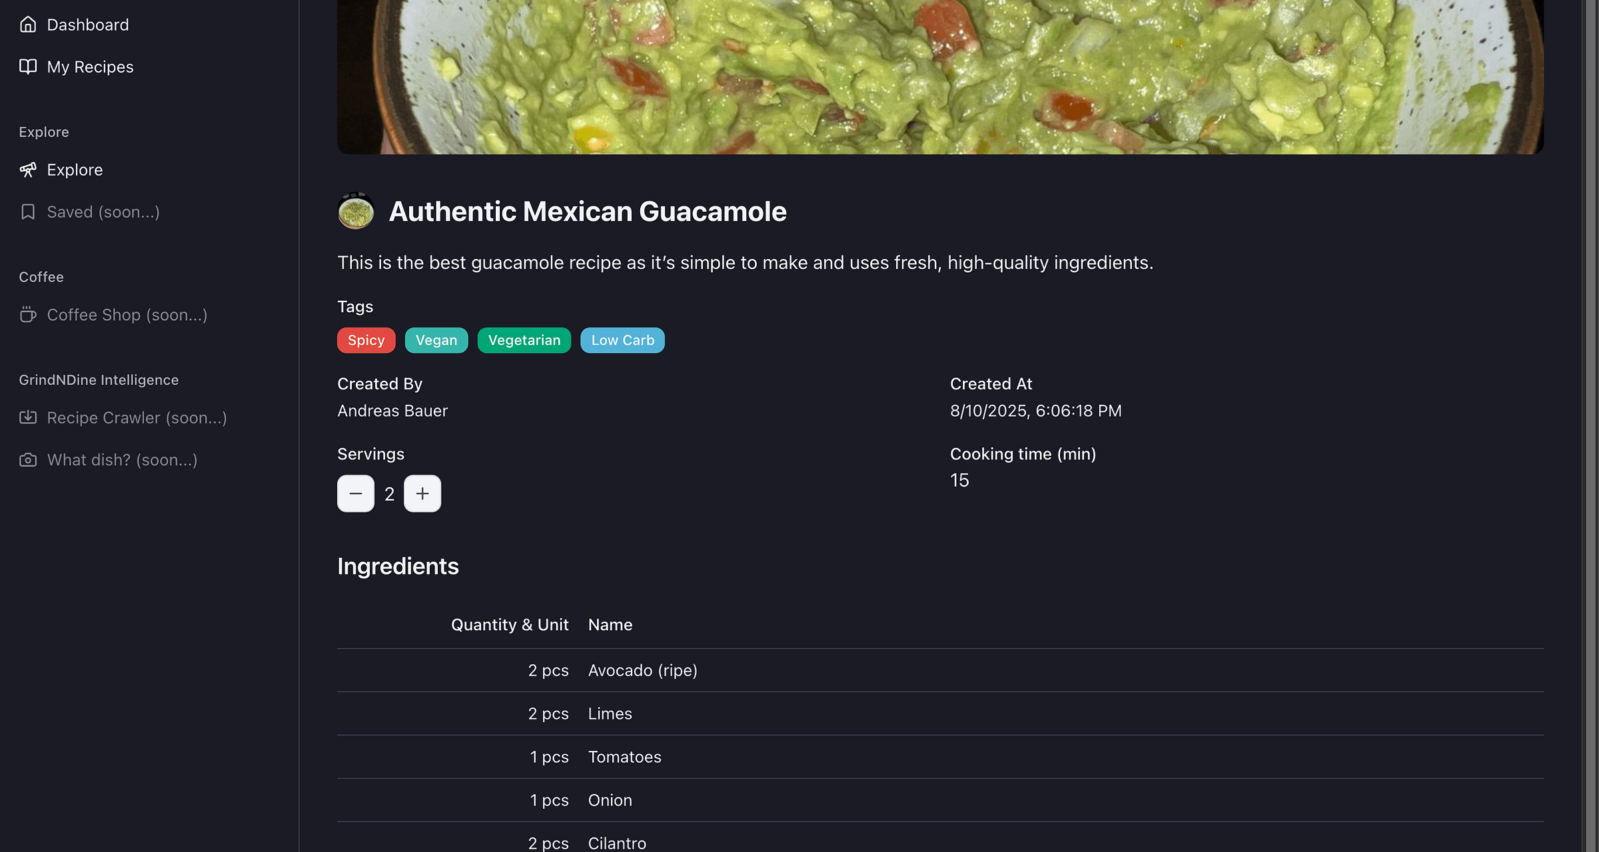Click the Coffee Shop cup icon

[x=28, y=314]
